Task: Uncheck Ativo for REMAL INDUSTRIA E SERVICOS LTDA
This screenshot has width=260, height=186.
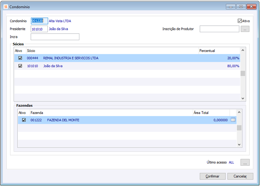Action: pyautogui.click(x=20, y=58)
